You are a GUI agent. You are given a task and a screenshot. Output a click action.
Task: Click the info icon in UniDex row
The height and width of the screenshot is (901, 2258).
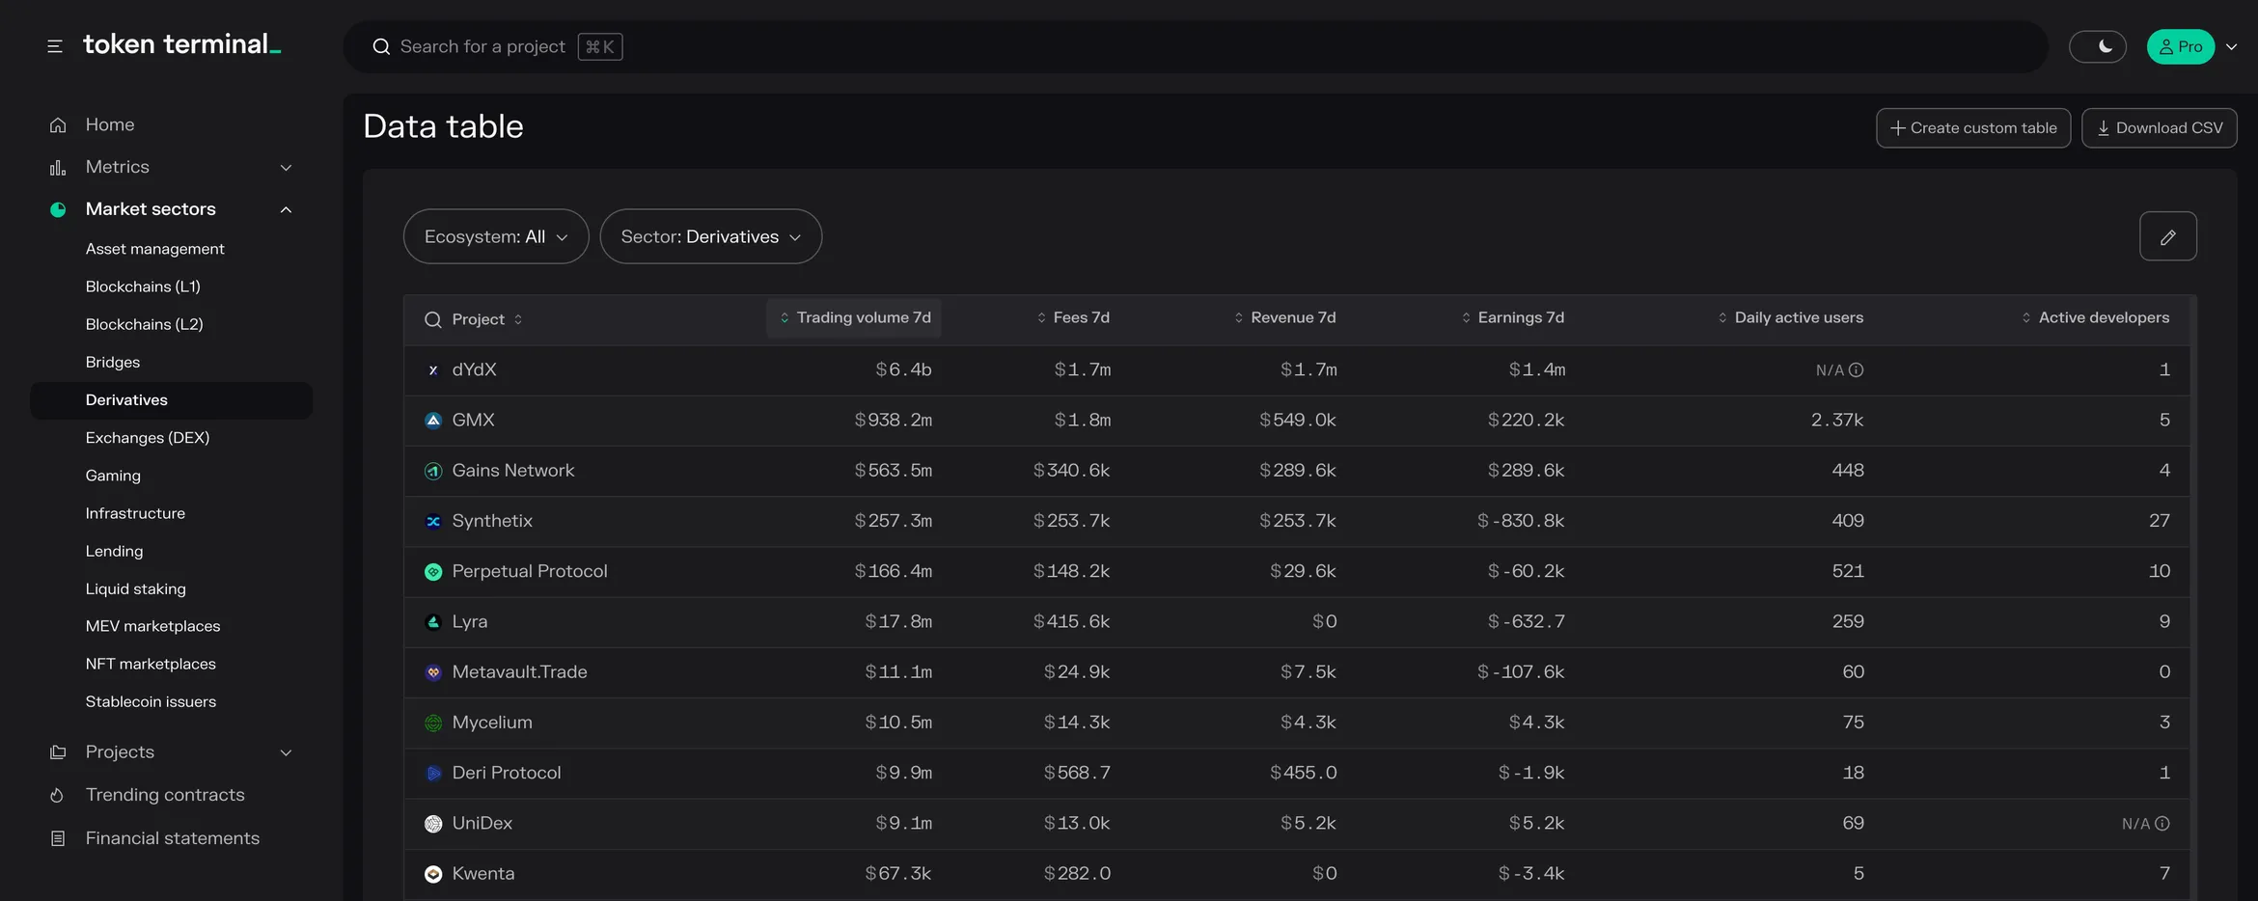[x=2162, y=824]
